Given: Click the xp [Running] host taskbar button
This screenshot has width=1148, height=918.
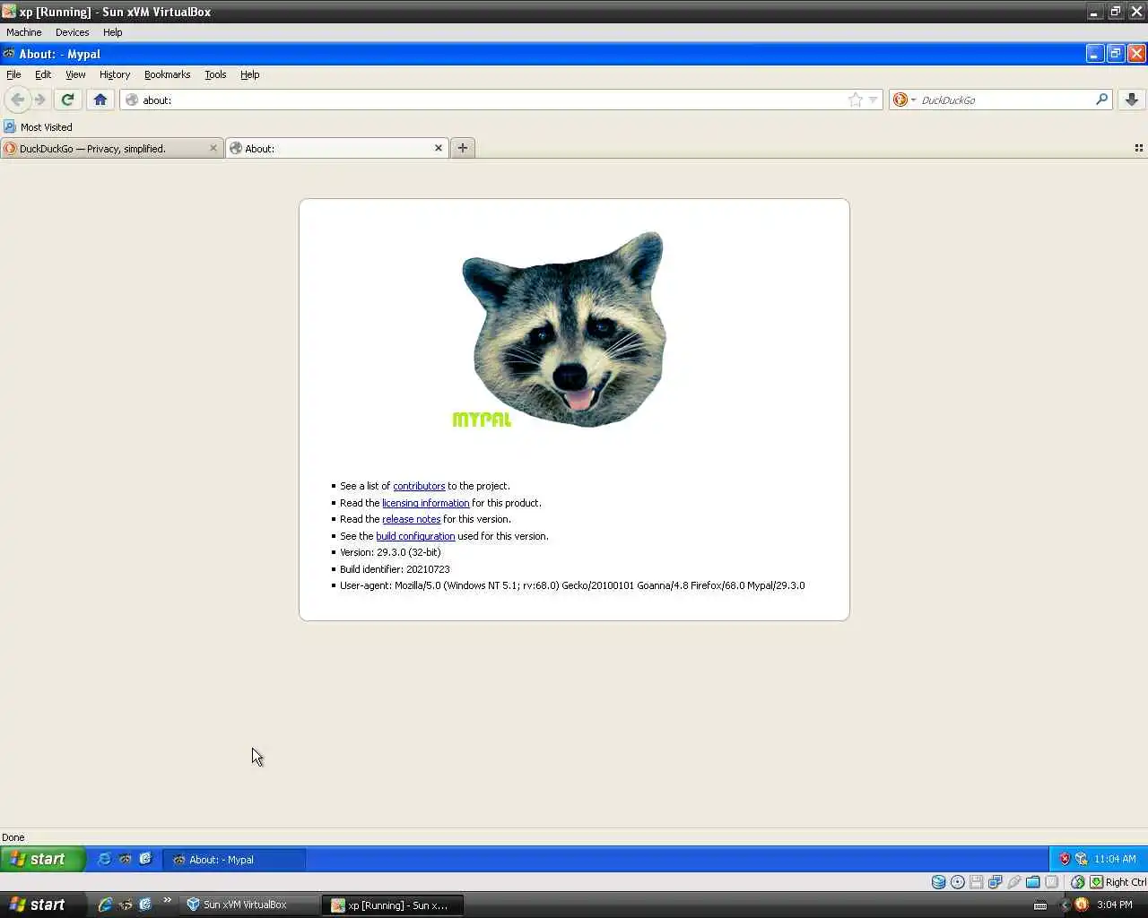Looking at the screenshot, I should [394, 905].
